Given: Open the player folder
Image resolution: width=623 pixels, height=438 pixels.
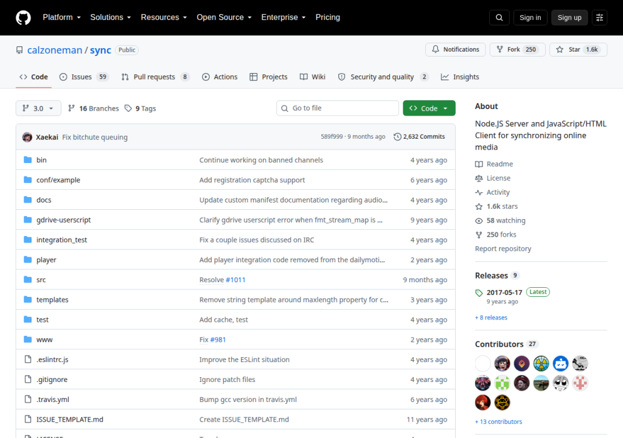Looking at the screenshot, I should 46,260.
